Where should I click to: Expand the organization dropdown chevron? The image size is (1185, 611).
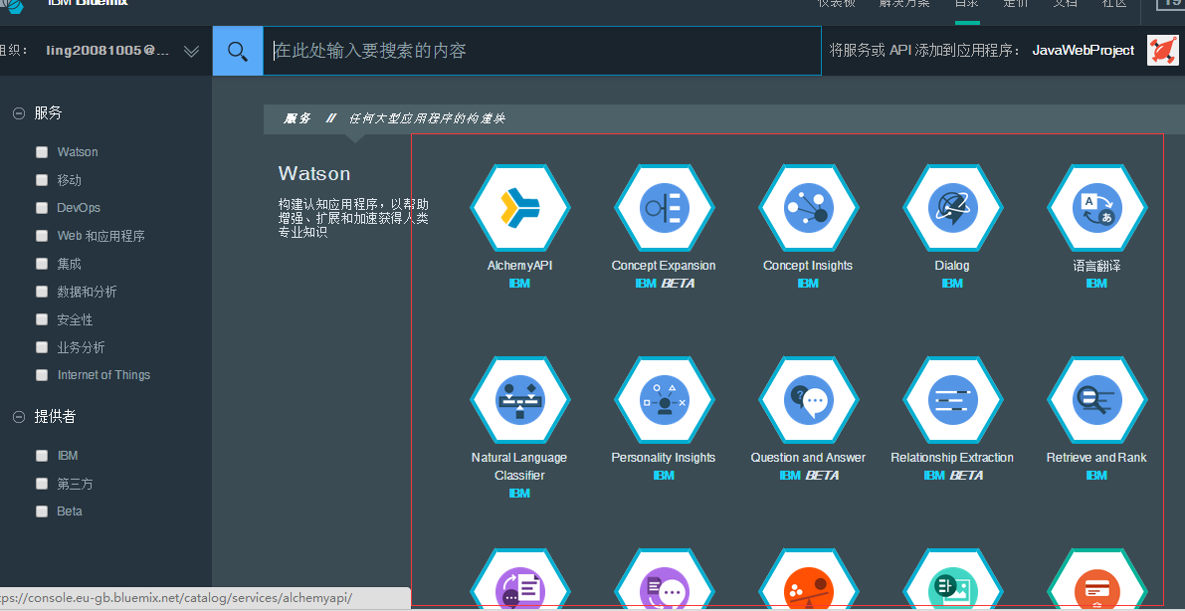[192, 52]
